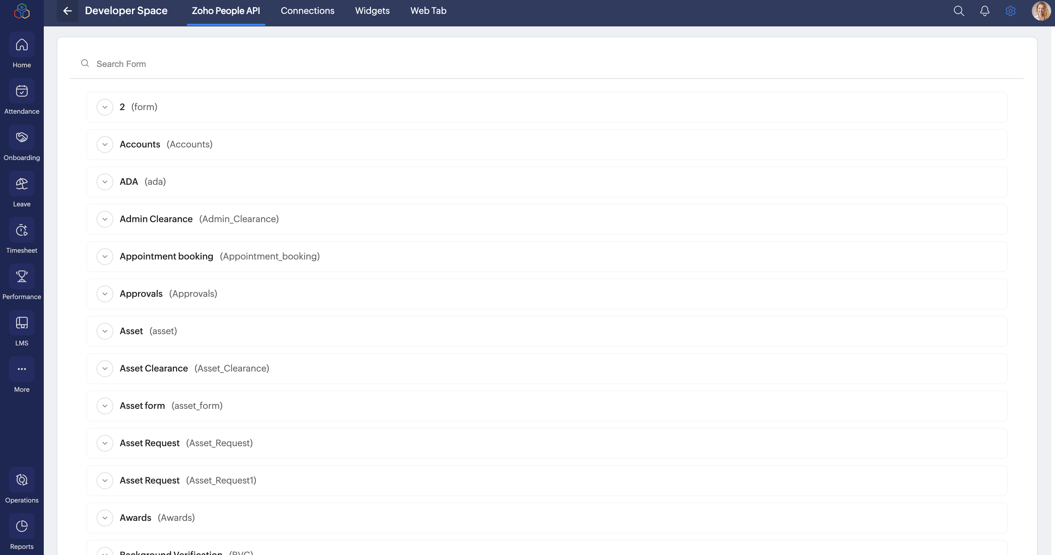Open Timesheet from sidebar

[x=22, y=230]
